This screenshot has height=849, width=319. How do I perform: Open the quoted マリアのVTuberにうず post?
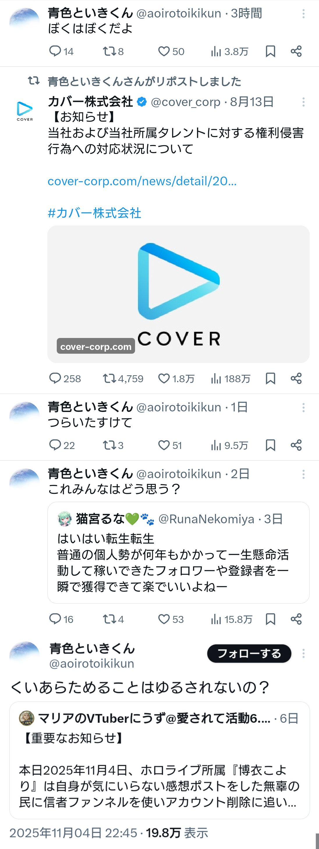click(x=159, y=760)
